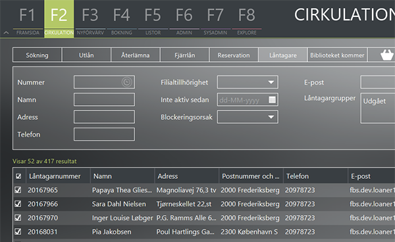Uncheck row 20168031 checkbox
Screen dimensions: 395x242
point(18,231)
